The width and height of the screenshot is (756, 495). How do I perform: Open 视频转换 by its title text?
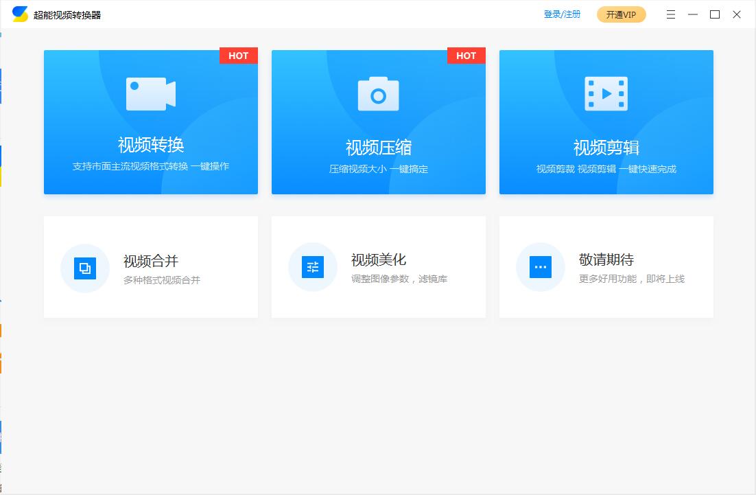point(151,145)
